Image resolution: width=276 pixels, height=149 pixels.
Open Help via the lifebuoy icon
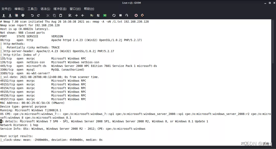click(x=136, y=16)
